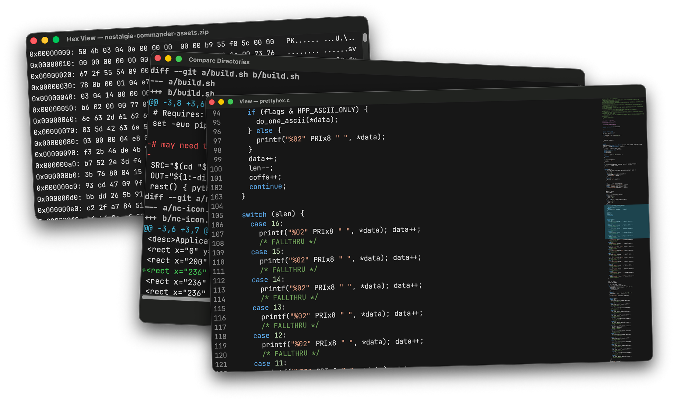The image size is (674, 400).
Task: Click line 'diff --git a/build.sh b/build.sh'
Action: pos(225,74)
